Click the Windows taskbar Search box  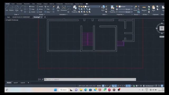(x=63, y=90)
